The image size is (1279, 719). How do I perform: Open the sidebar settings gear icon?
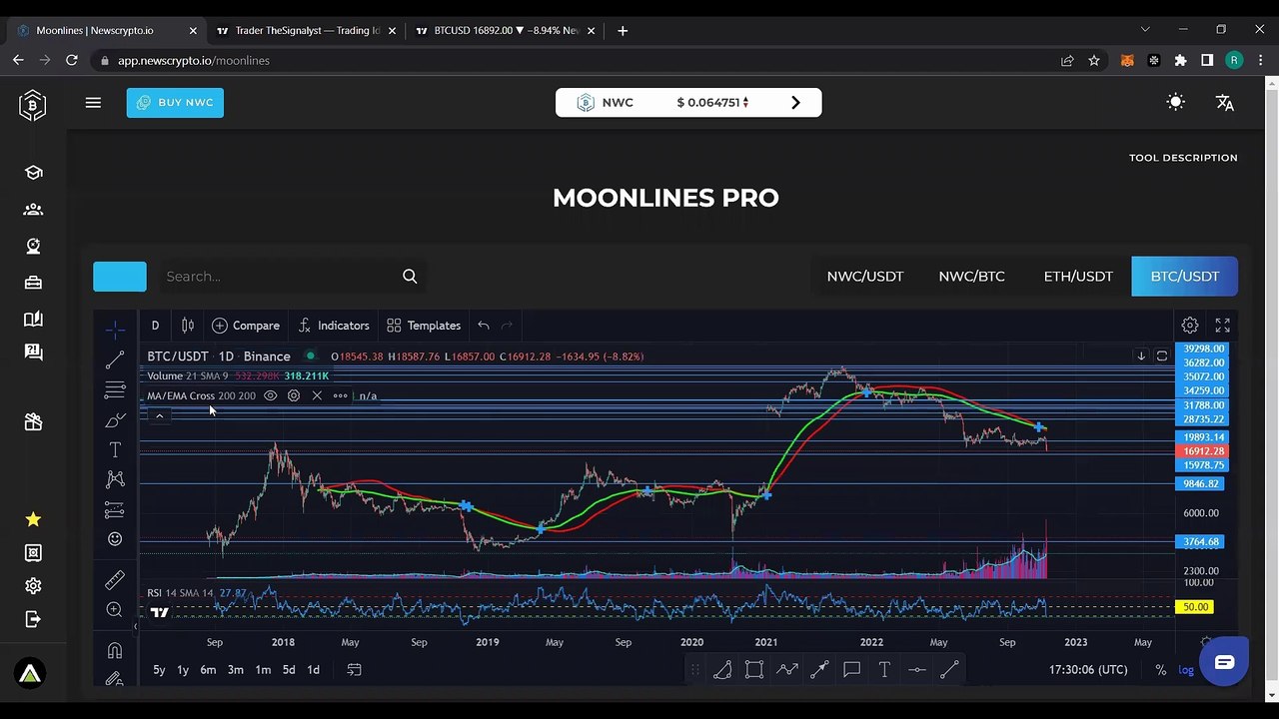[33, 586]
